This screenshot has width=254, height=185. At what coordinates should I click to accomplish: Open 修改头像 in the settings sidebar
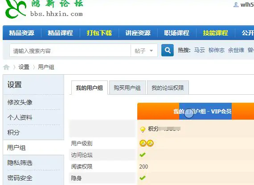click(x=20, y=102)
